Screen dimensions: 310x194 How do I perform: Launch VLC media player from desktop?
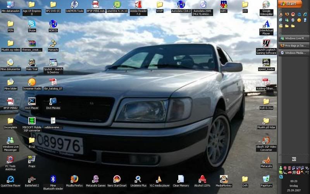click(x=159, y=179)
